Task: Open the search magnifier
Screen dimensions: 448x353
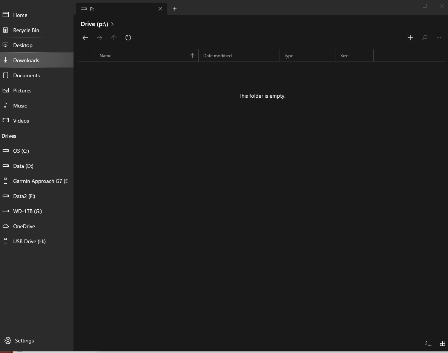Action: point(425,38)
